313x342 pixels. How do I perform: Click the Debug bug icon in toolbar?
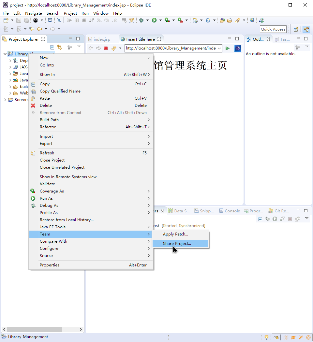[142, 20]
